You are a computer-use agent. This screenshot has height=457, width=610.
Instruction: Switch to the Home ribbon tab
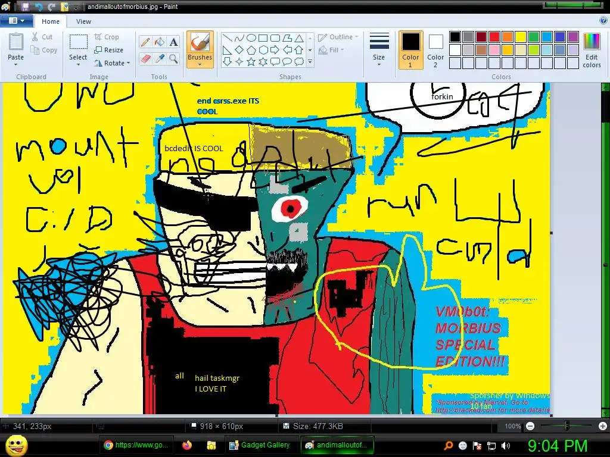point(51,21)
